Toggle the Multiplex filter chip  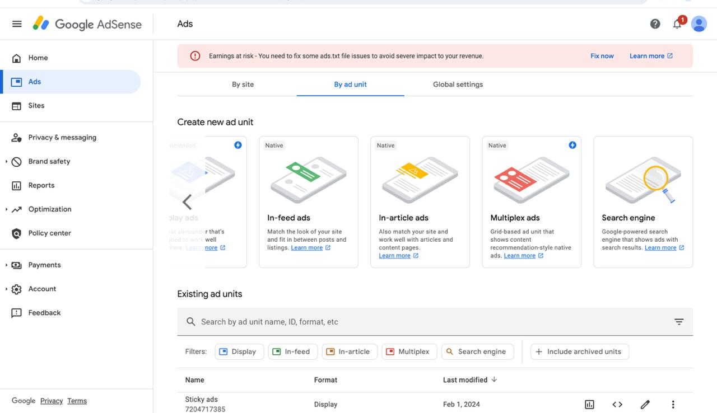(409, 351)
